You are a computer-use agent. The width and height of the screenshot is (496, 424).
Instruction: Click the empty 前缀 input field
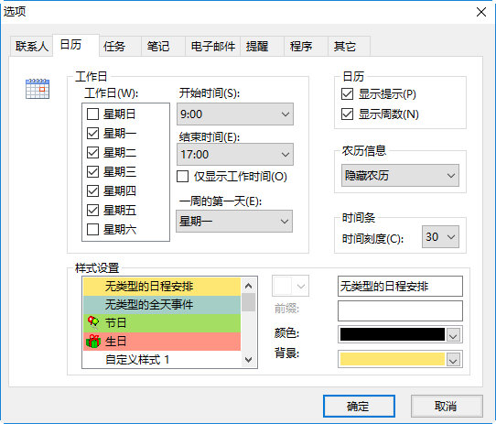(x=400, y=311)
